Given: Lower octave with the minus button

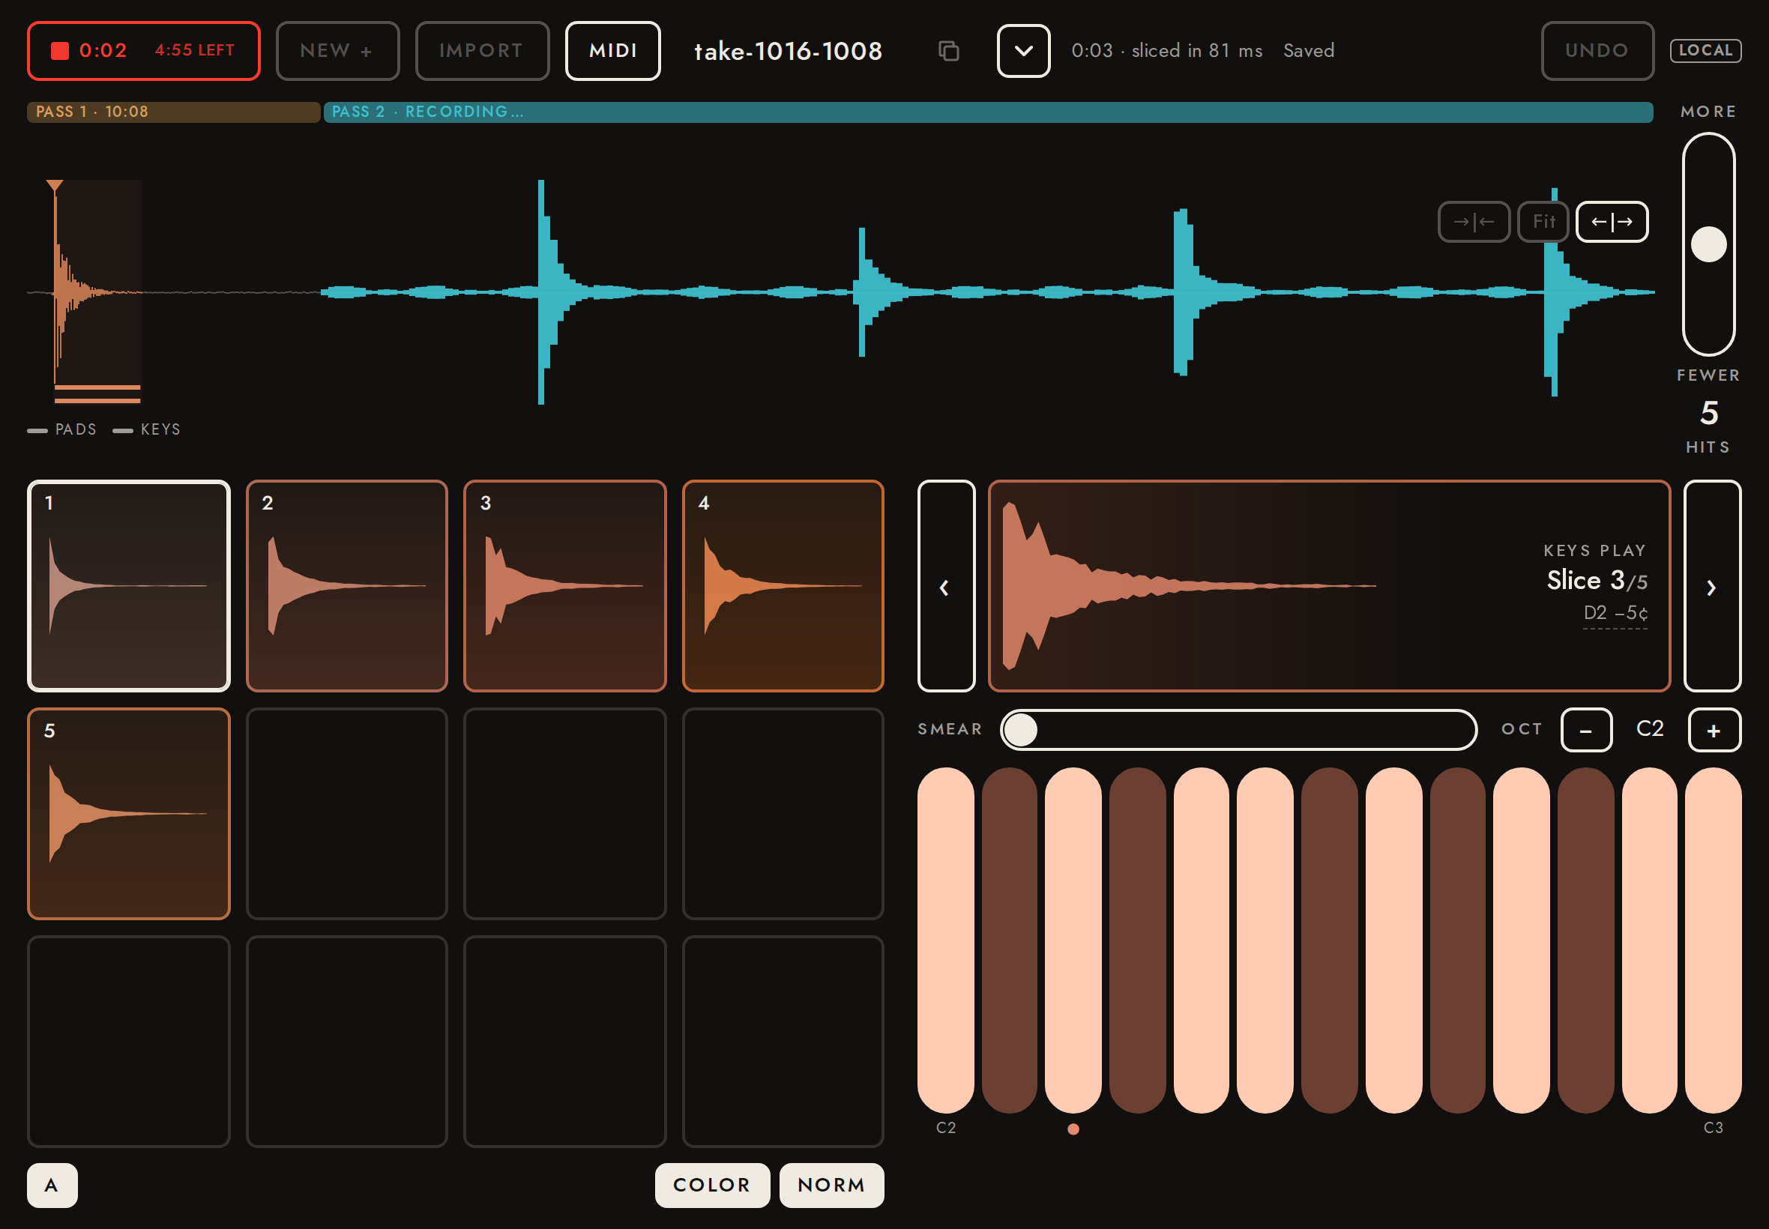Looking at the screenshot, I should pyautogui.click(x=1586, y=730).
